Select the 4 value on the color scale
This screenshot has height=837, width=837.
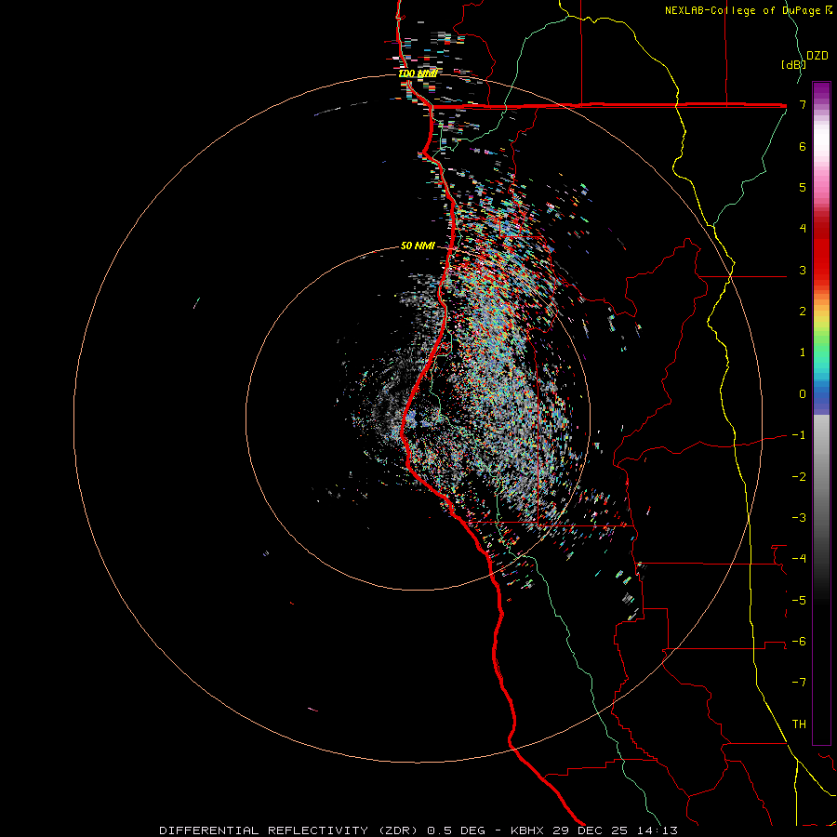[x=803, y=229]
